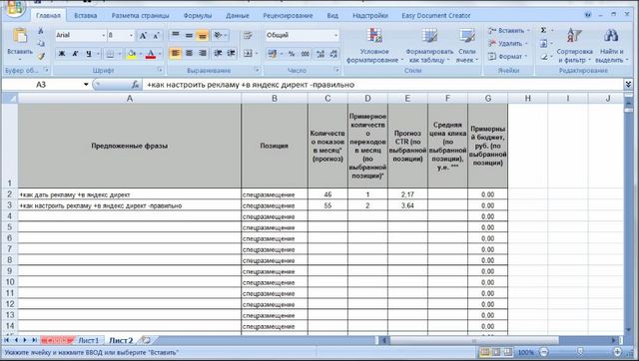Open the Число group dialog launcher
This screenshot has height=361, width=639.
click(336, 71)
